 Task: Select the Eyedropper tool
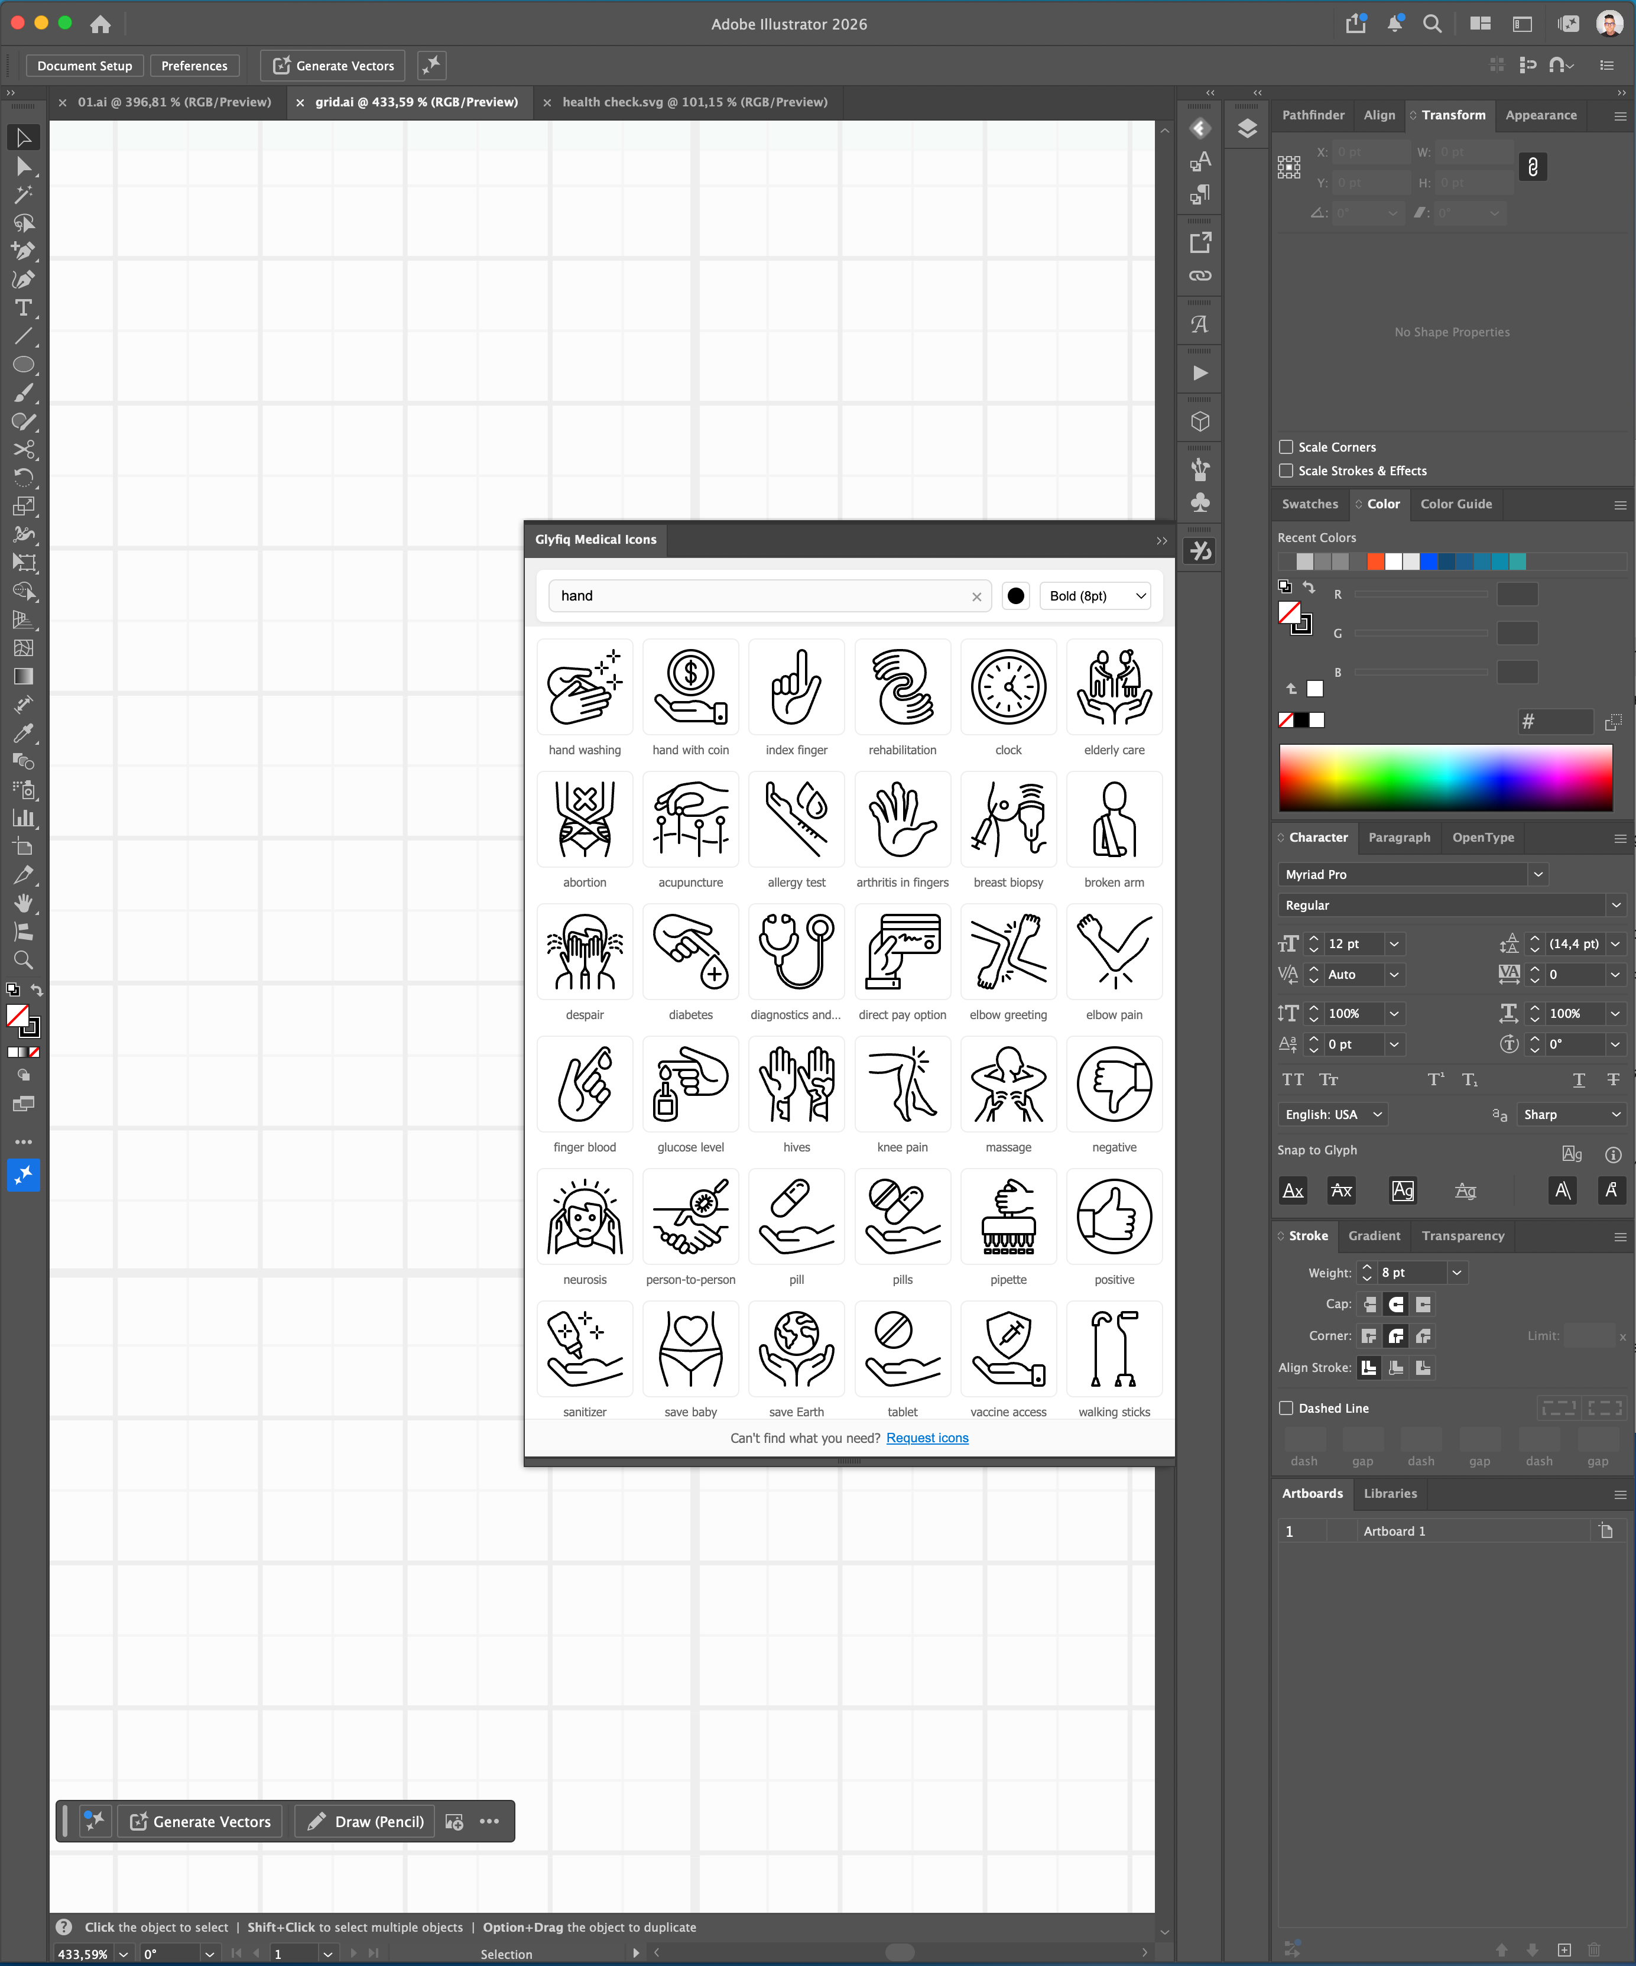click(x=24, y=733)
